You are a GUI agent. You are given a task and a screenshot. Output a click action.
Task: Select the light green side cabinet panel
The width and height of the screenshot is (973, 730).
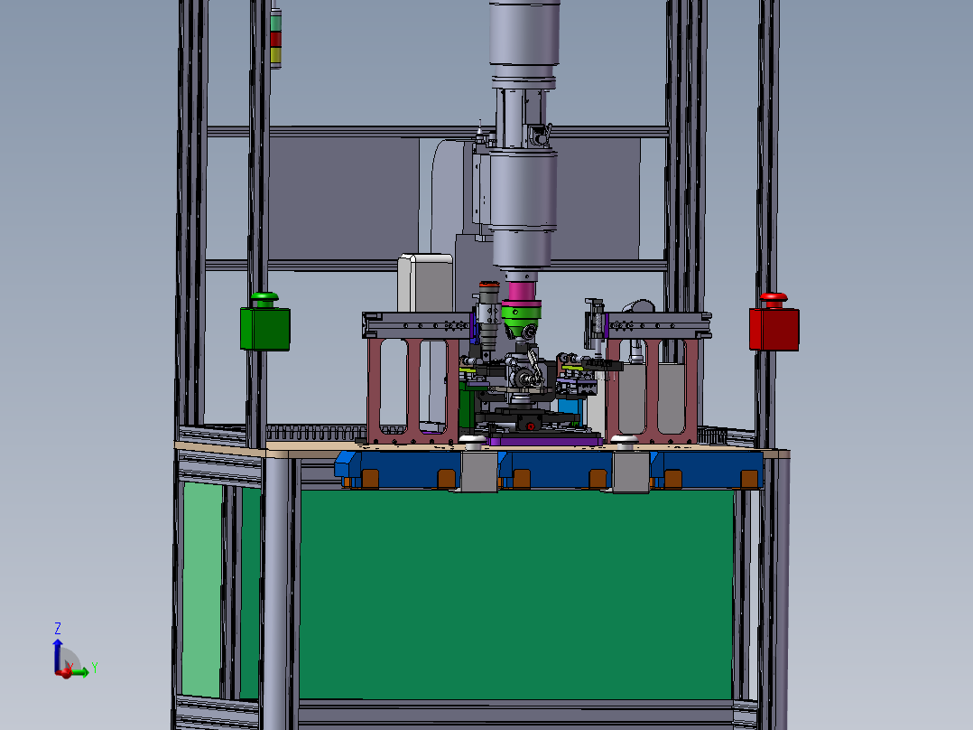[x=202, y=589]
